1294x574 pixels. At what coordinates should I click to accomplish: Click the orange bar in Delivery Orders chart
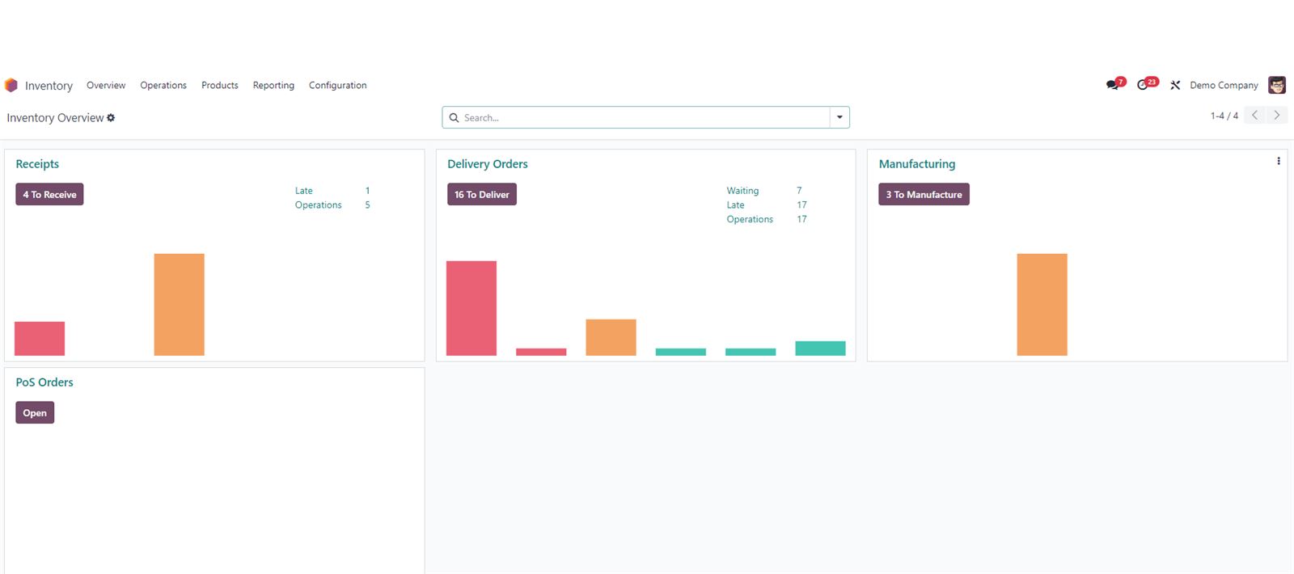(611, 338)
